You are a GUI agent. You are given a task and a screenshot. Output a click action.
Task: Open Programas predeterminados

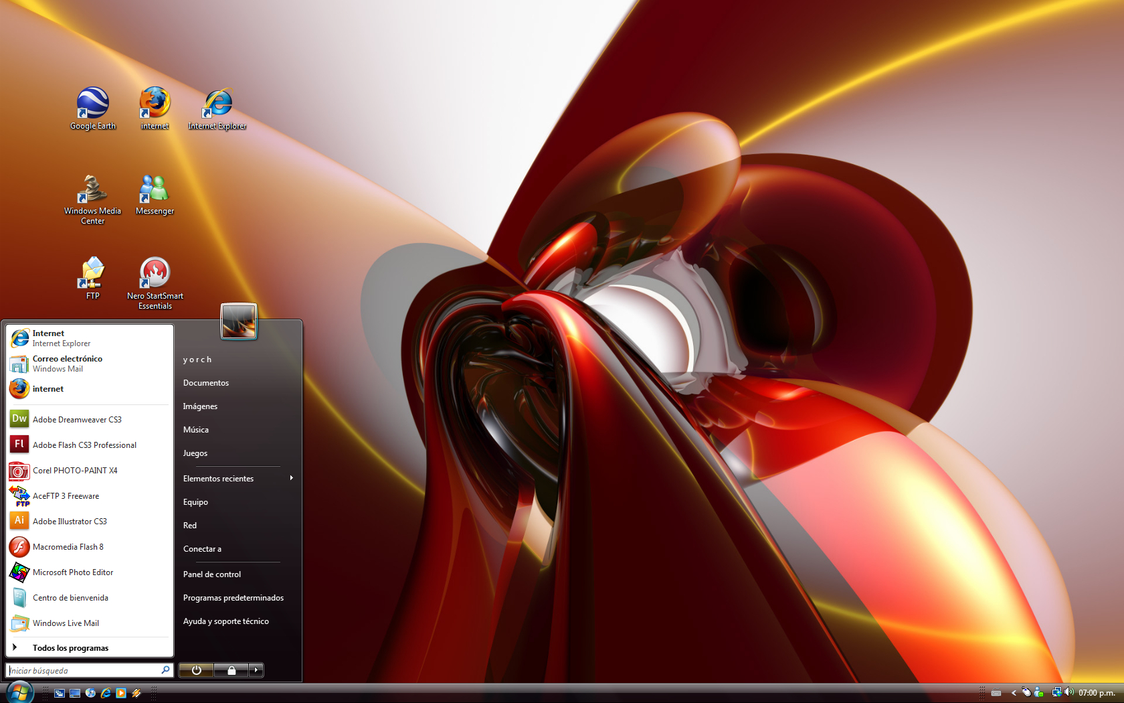click(x=233, y=598)
